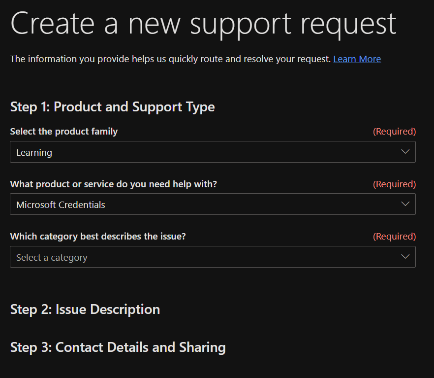Click the 'What product or service' field label
The width and height of the screenshot is (434, 378).
pyautogui.click(x=113, y=184)
